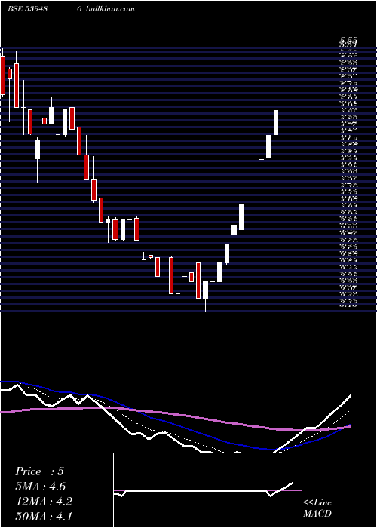Click the "<<Live MACD" label
Viewport: 377px width, 528px height.
(317, 508)
